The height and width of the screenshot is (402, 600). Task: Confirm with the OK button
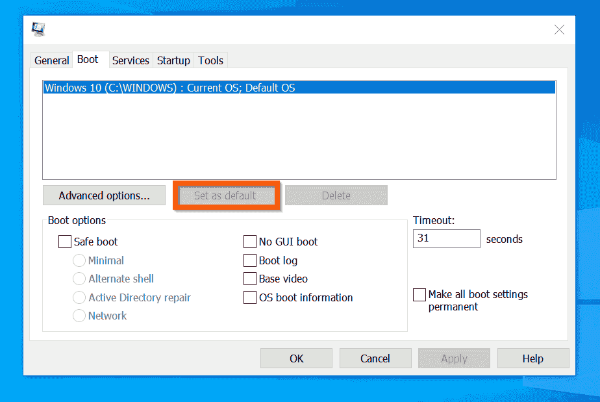[x=296, y=358]
